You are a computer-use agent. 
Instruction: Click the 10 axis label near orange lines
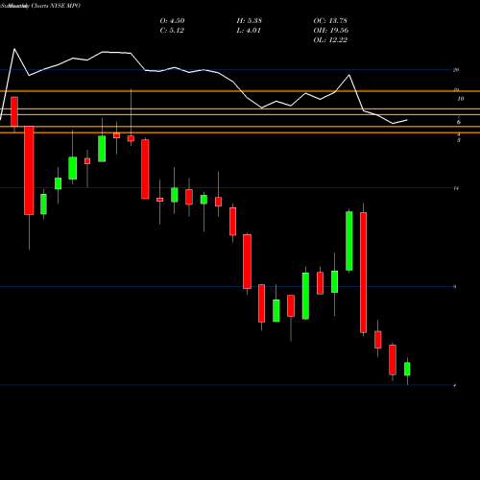tap(461, 99)
